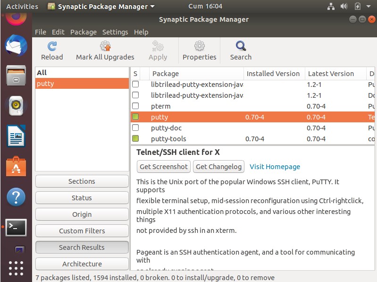This screenshot has width=377, height=282.
Task: Click Activities in the top bar
Action: point(22,7)
